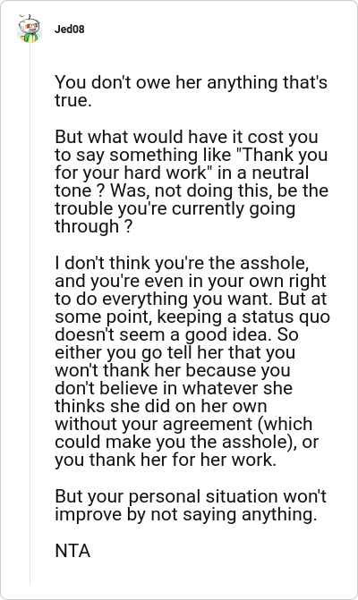Click the parenthetical "(which could make you the asshole)"
This screenshot has height=600, width=358.
(x=183, y=433)
